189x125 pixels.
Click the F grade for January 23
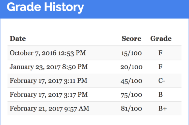point(160,67)
